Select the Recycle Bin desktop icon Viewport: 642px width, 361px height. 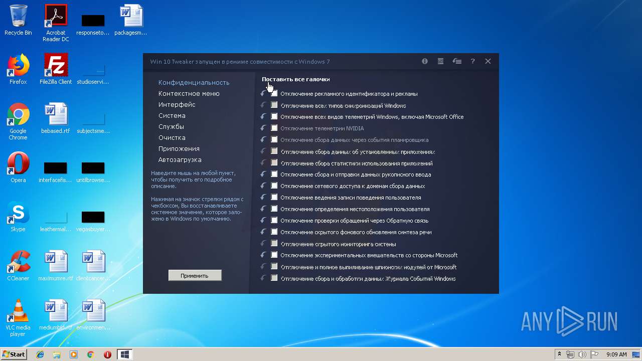coord(18,20)
